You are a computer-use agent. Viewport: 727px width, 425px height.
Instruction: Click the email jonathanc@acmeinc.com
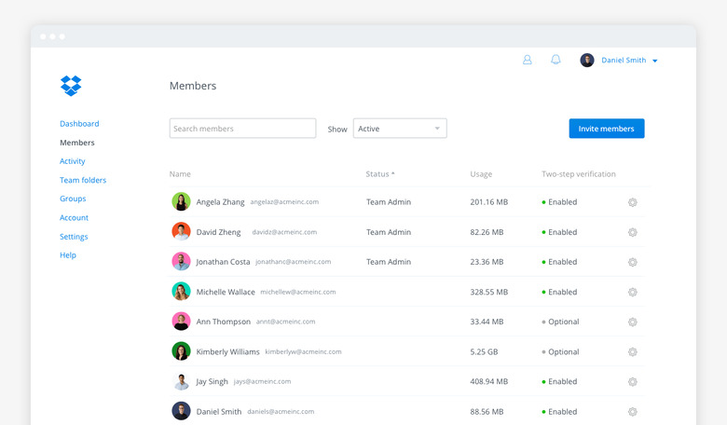293,262
